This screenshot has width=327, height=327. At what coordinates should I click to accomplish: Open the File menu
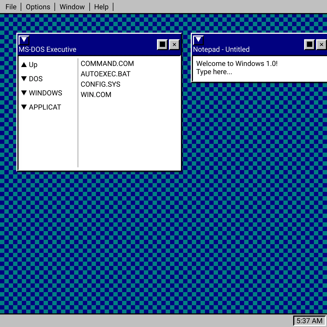coord(11,7)
